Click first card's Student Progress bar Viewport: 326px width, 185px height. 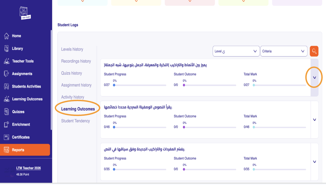pyautogui.click(x=140, y=85)
